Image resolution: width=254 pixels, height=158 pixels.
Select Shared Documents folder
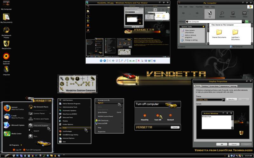(x=219, y=34)
